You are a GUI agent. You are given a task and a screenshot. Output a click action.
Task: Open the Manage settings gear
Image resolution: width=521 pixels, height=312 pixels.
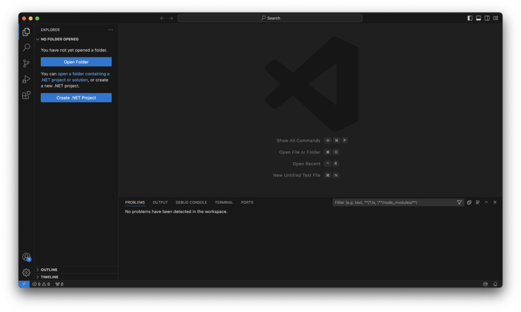click(26, 272)
